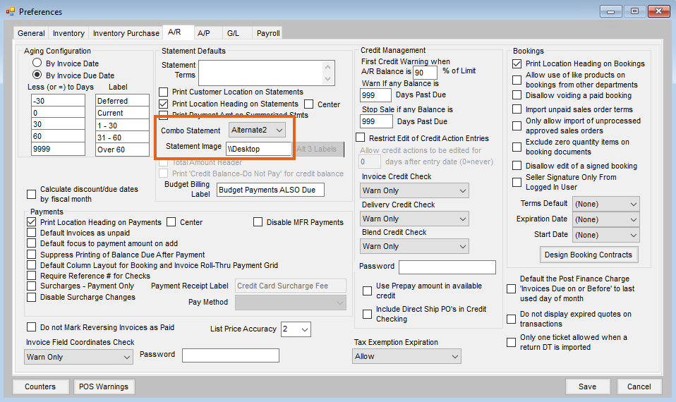Image resolution: width=676 pixels, height=402 pixels.
Task: Open the Combo Statement dropdown
Action: (x=257, y=130)
